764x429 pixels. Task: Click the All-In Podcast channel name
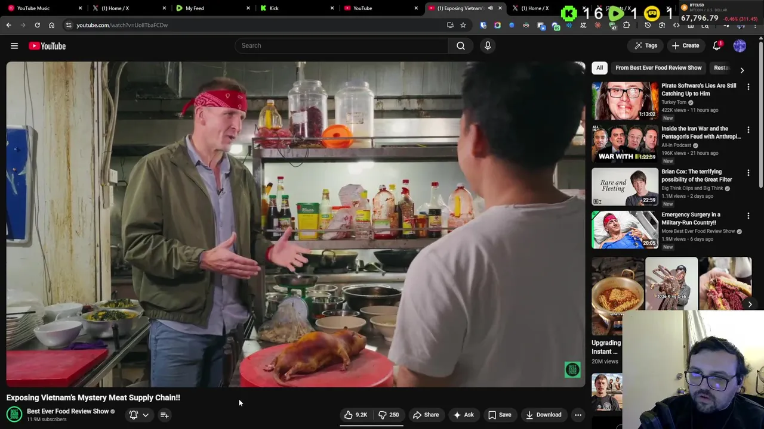coord(676,145)
